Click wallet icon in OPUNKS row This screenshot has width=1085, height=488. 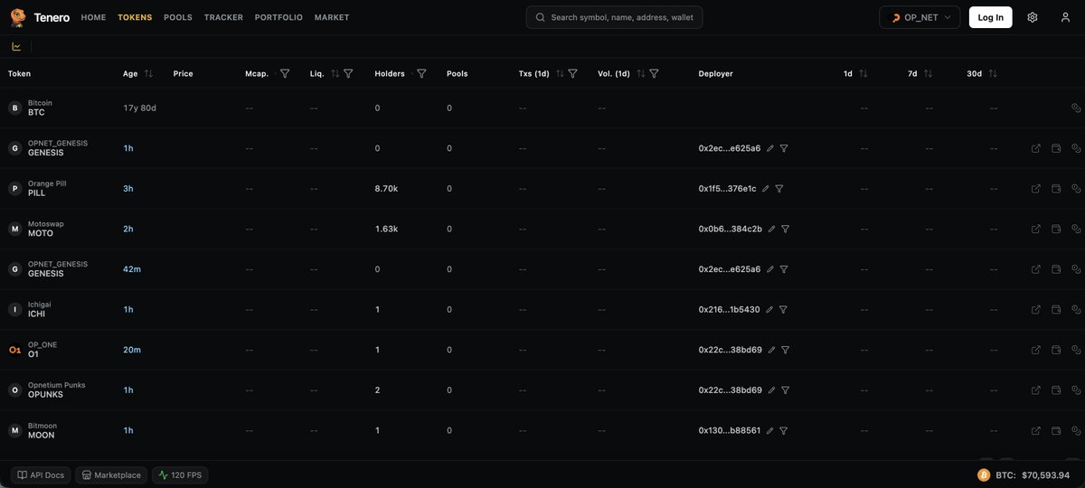[1056, 390]
